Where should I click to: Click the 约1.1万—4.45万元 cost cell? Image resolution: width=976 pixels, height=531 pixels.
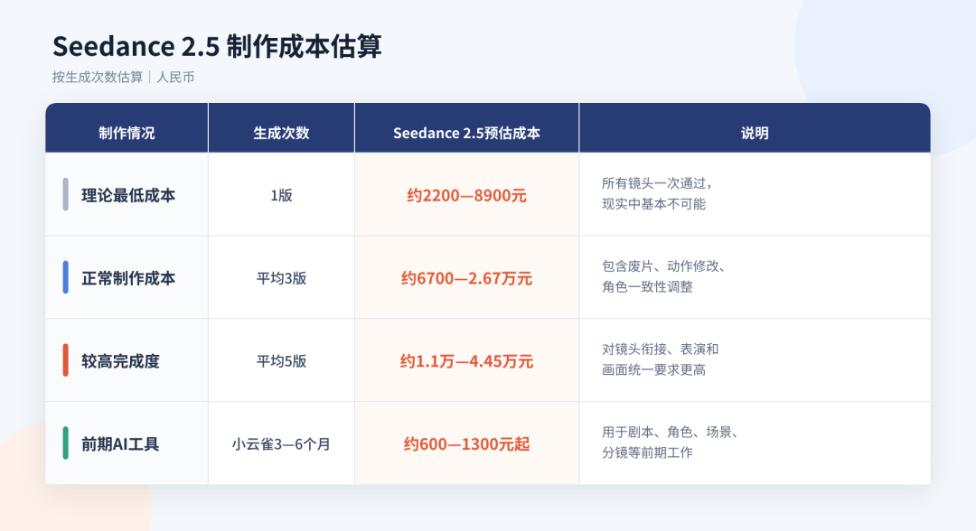click(x=467, y=360)
